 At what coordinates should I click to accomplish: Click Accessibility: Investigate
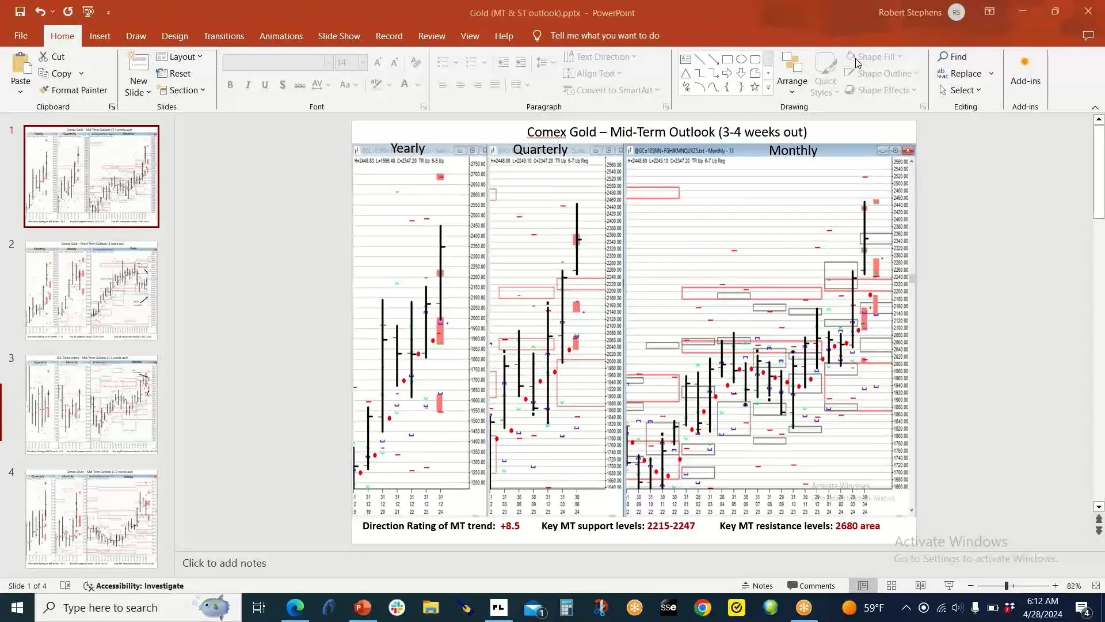[134, 586]
